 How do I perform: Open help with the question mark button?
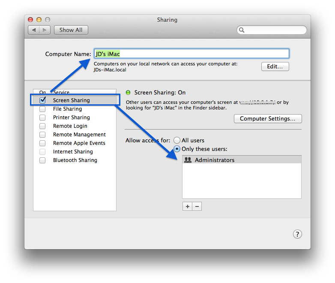pos(297,234)
